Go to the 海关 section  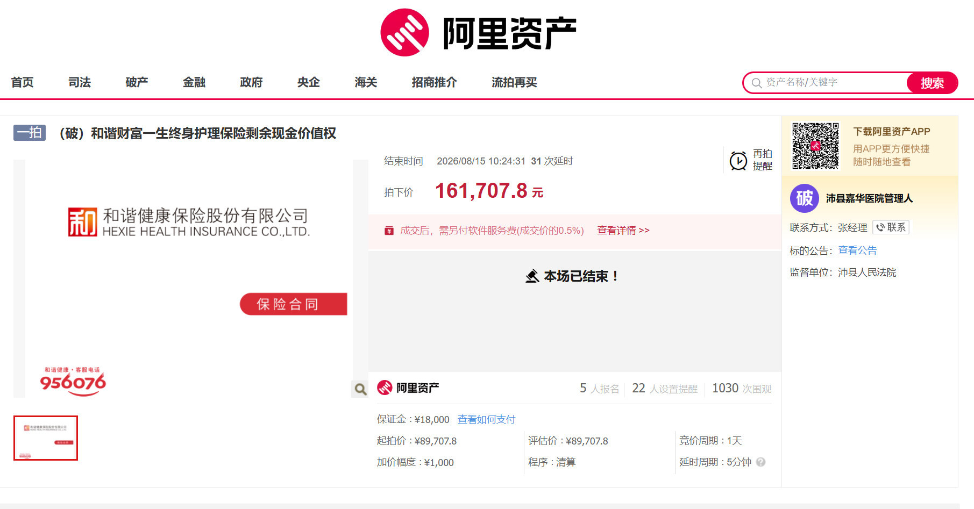coord(366,82)
